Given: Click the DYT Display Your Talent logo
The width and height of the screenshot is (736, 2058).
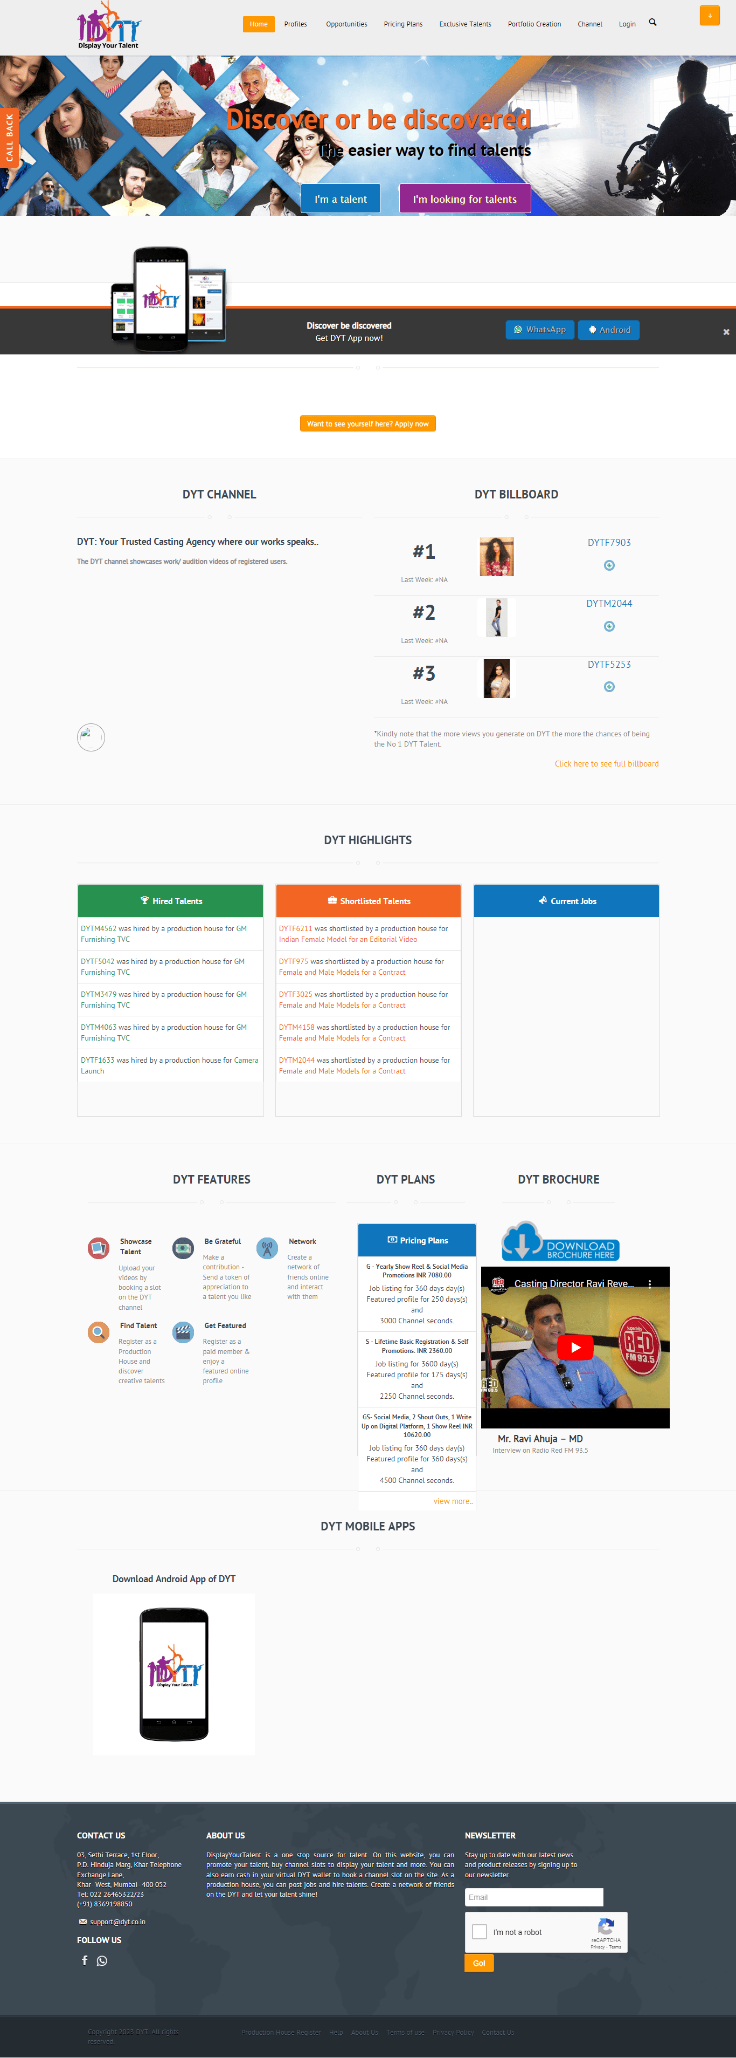Looking at the screenshot, I should (108, 25).
